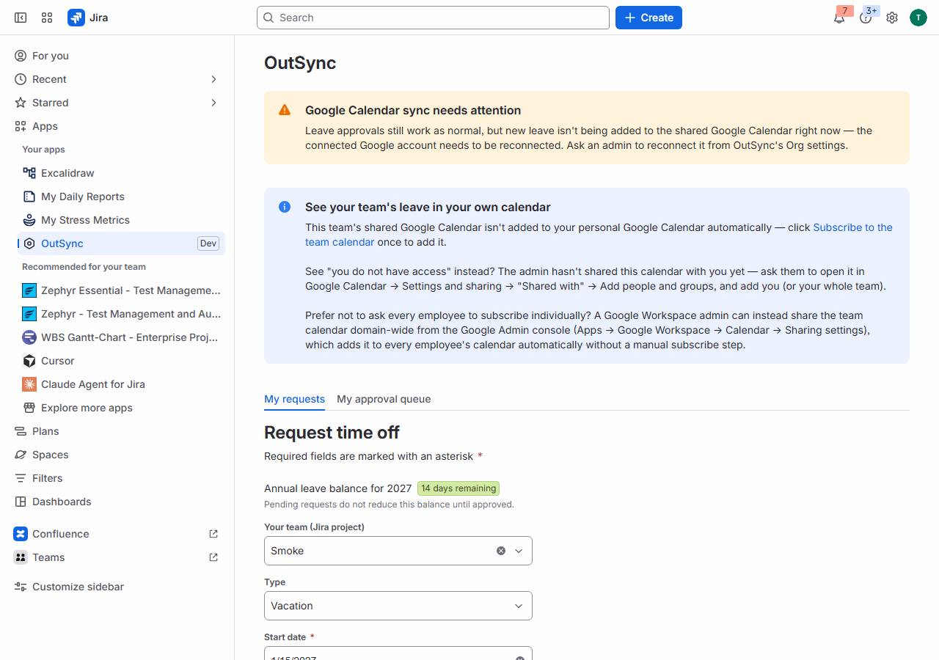Switch to My requests tab
Screen dimensions: 939x660
[x=294, y=399]
